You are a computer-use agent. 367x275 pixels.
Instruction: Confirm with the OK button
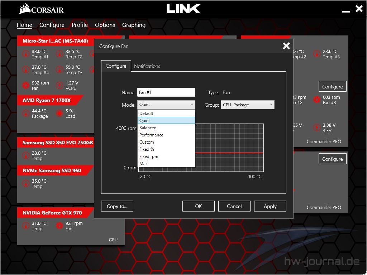199,206
